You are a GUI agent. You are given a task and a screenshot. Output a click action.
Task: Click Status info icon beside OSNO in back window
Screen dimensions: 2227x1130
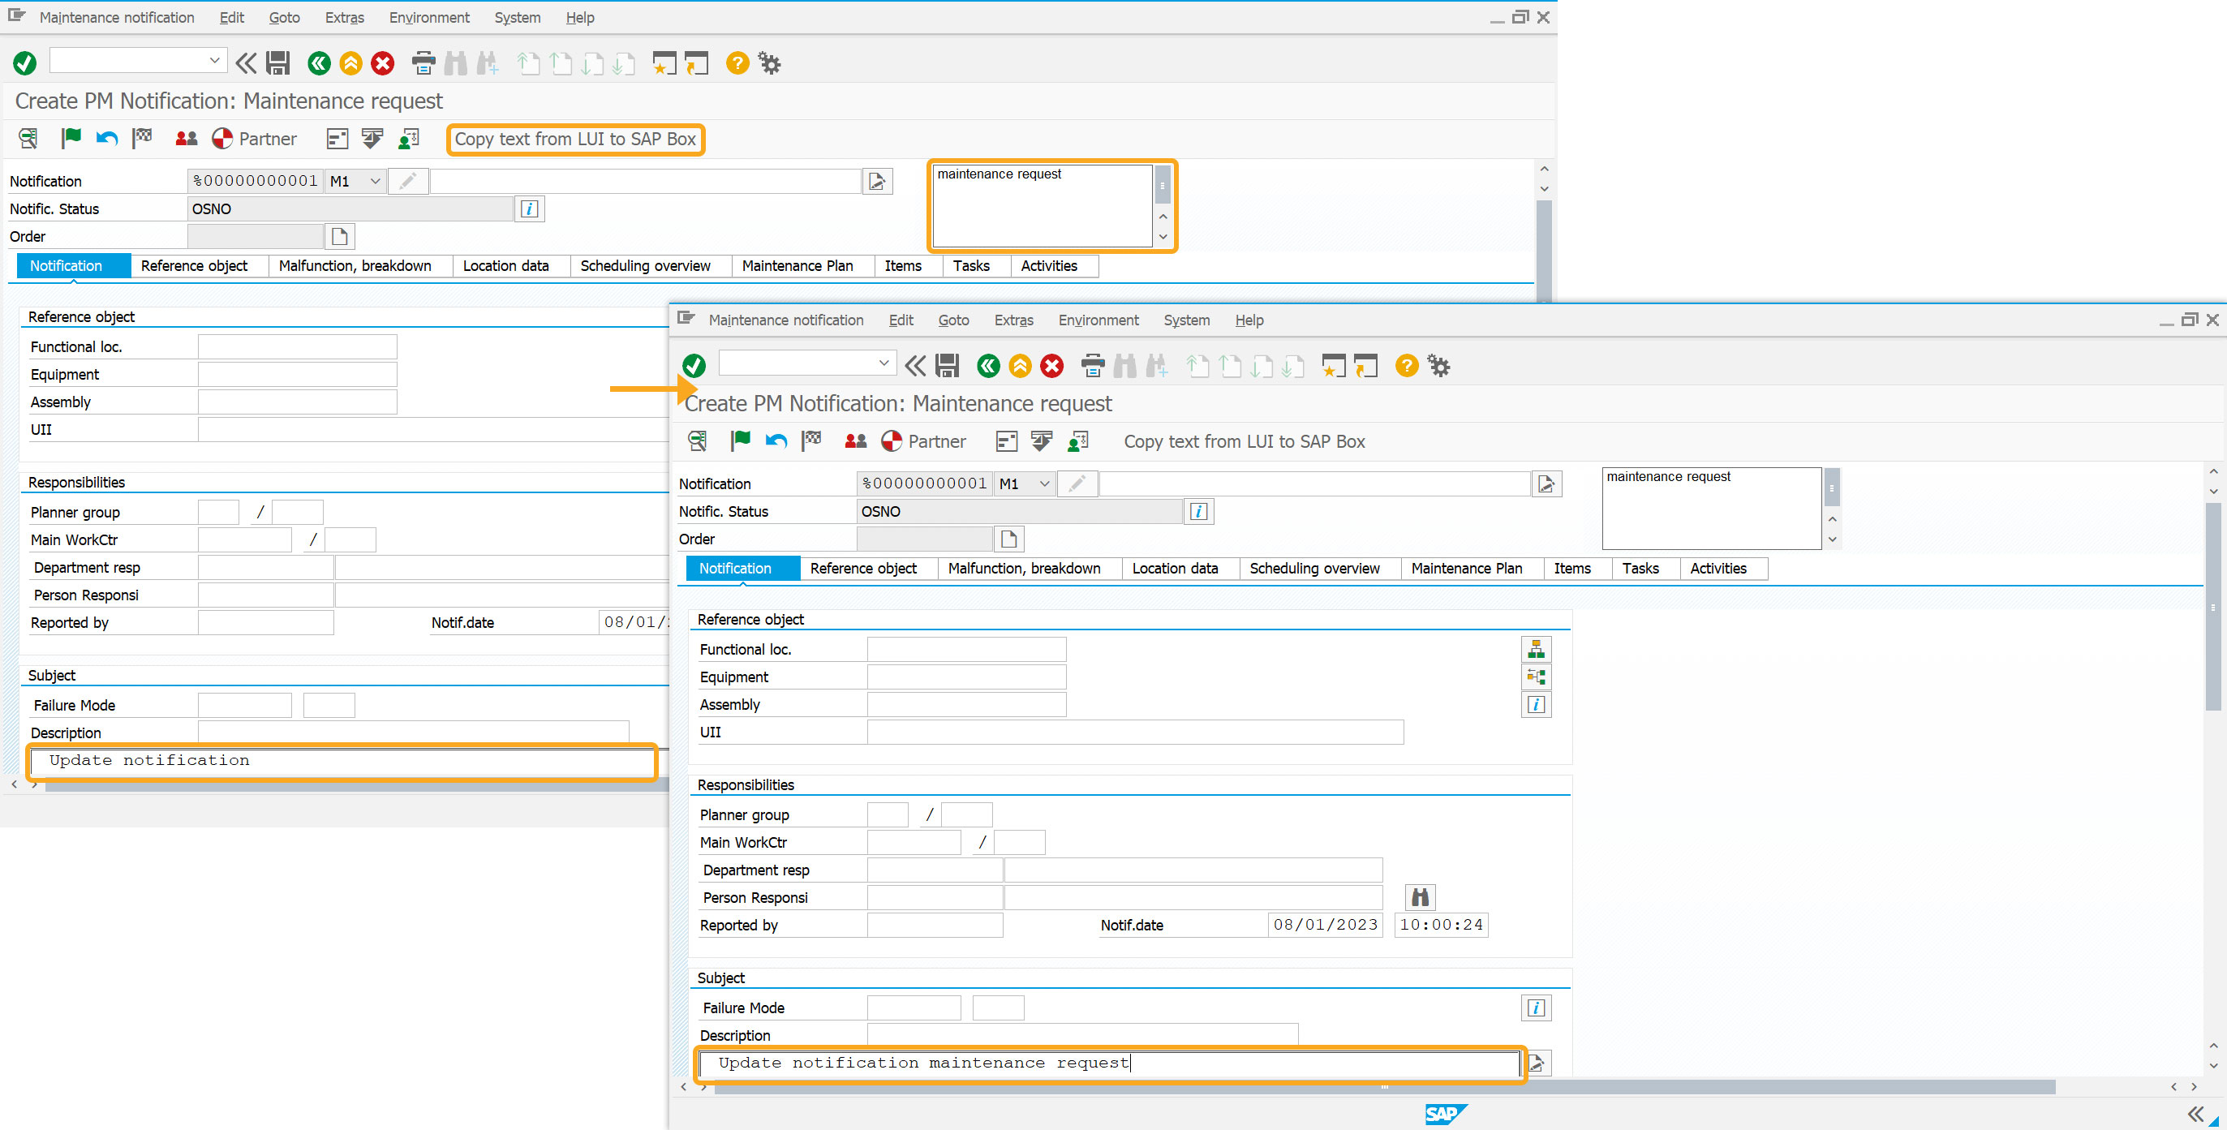tap(529, 208)
